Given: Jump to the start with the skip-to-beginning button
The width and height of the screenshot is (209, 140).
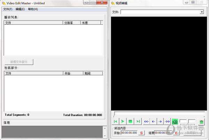Looking at the screenshot, I should (x=115, y=121).
